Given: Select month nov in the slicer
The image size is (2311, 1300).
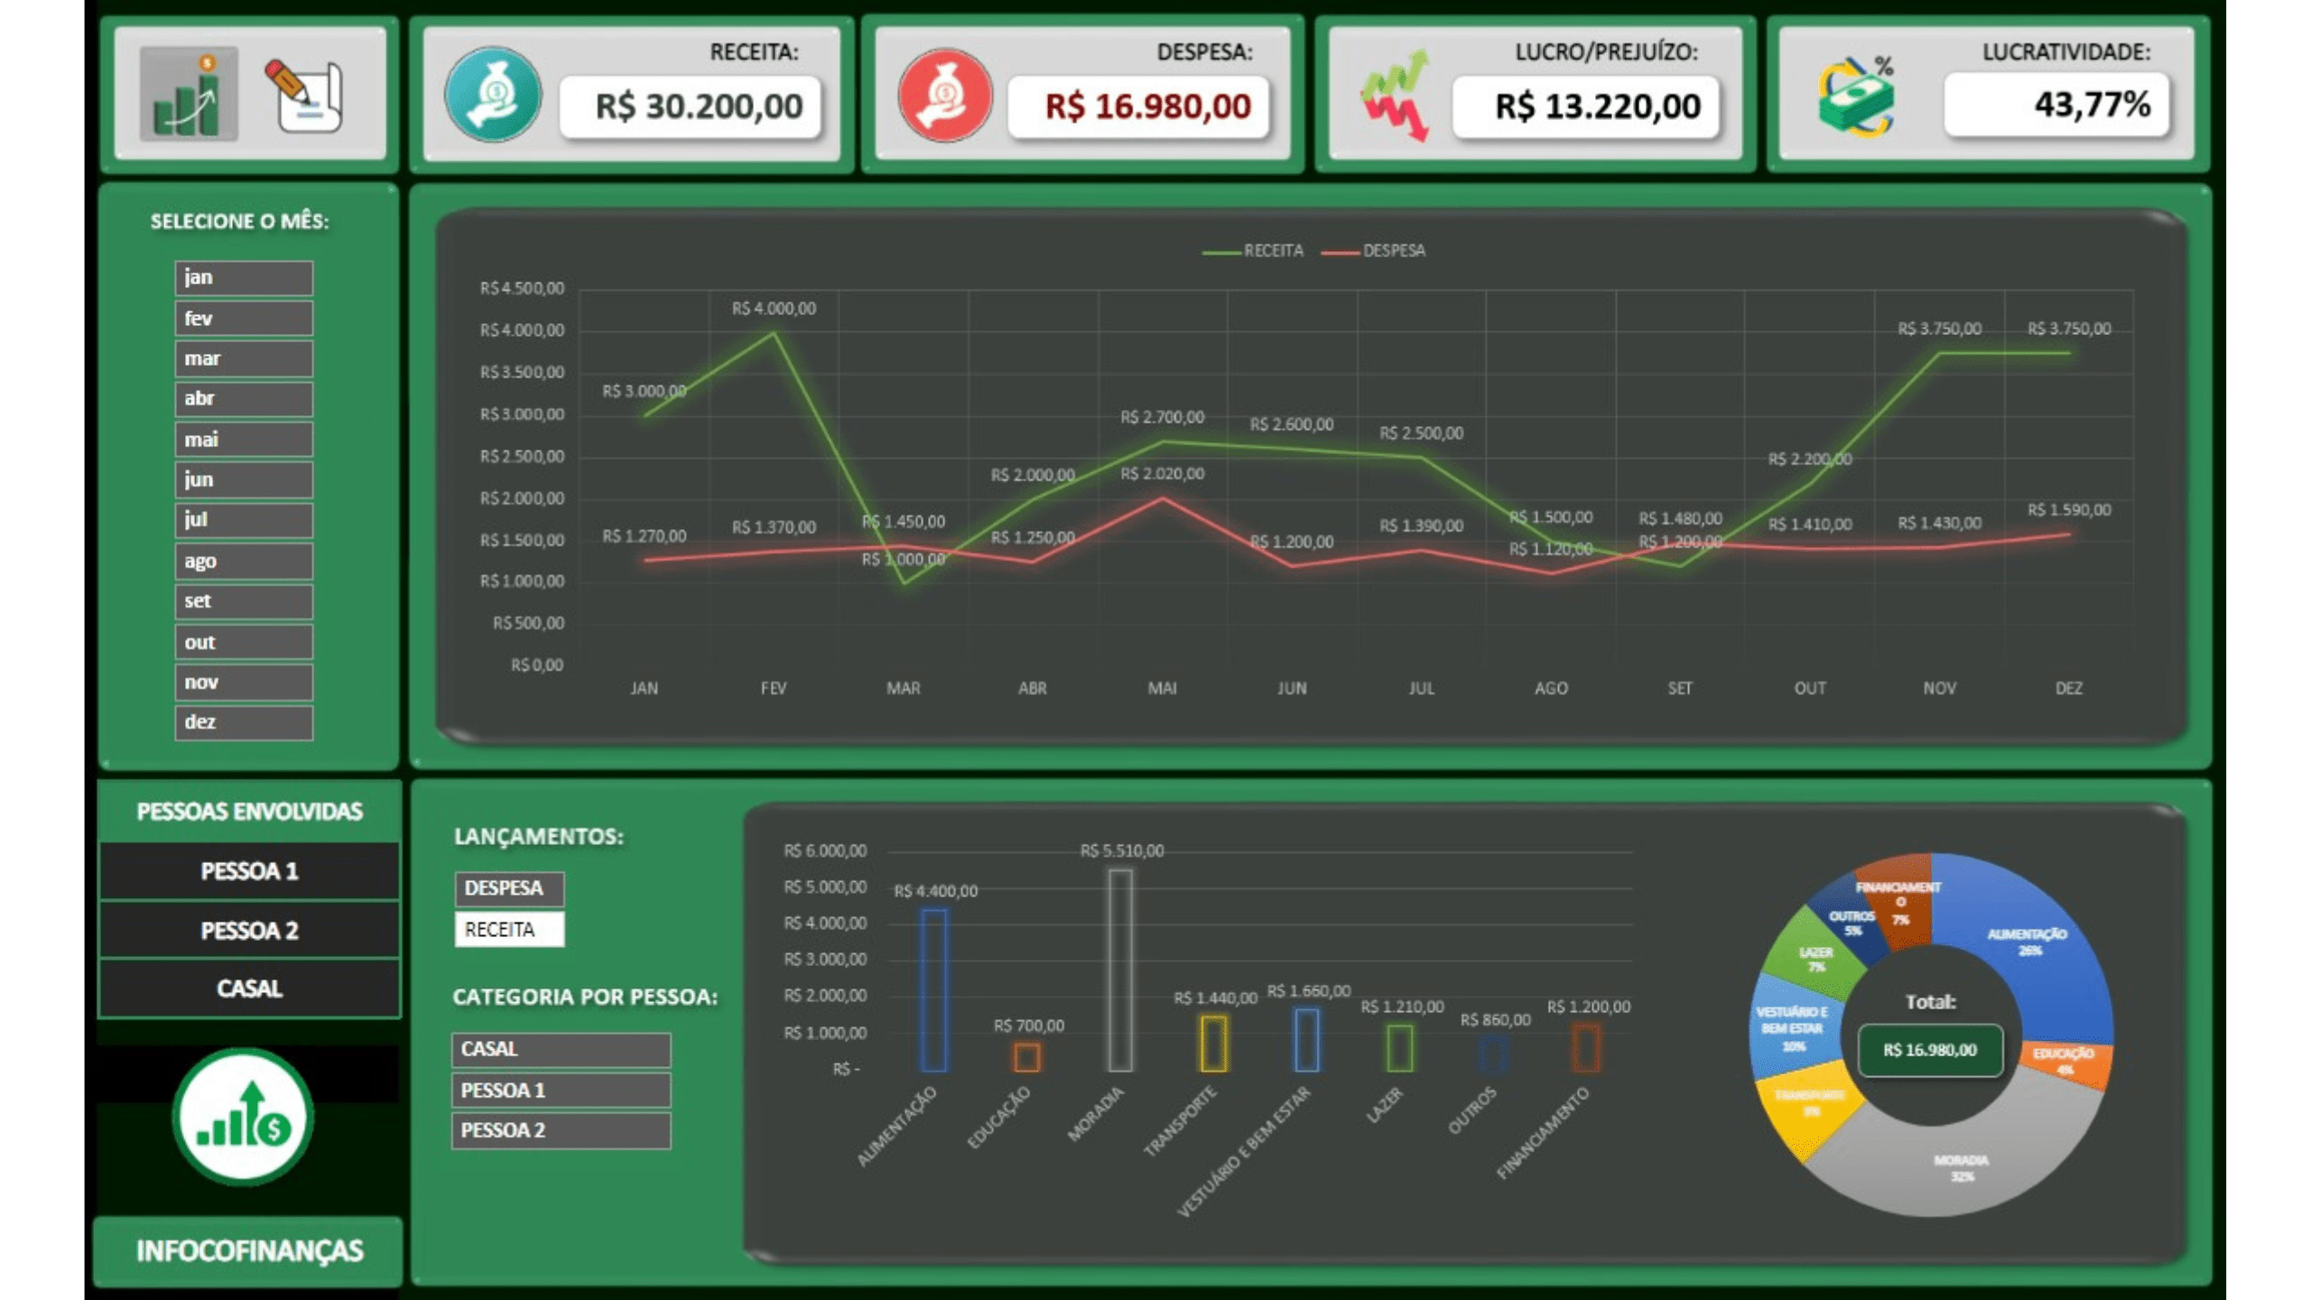Looking at the screenshot, I should pyautogui.click(x=244, y=682).
